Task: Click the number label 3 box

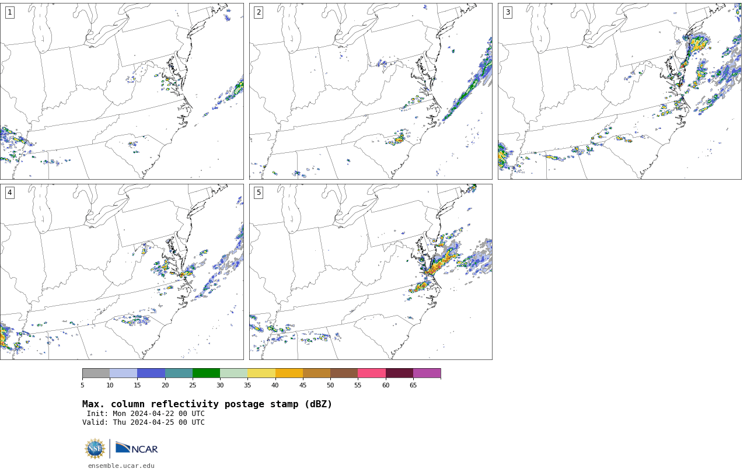Action: (508, 12)
